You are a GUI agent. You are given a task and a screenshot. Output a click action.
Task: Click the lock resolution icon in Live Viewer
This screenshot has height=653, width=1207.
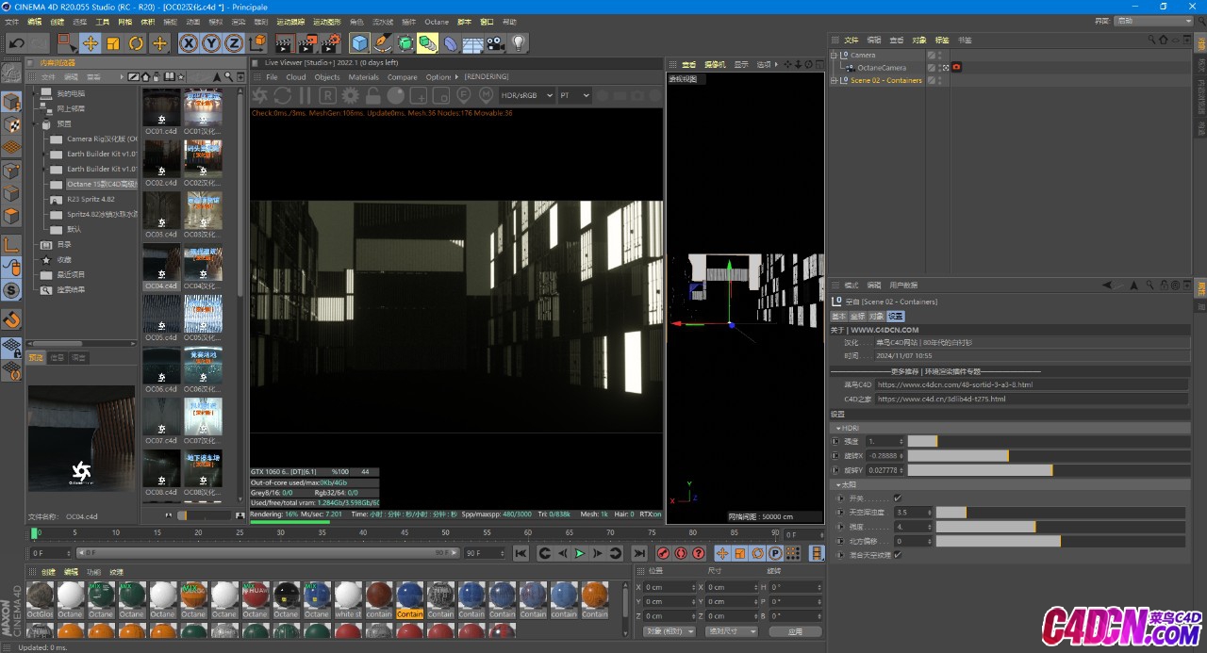pos(372,95)
